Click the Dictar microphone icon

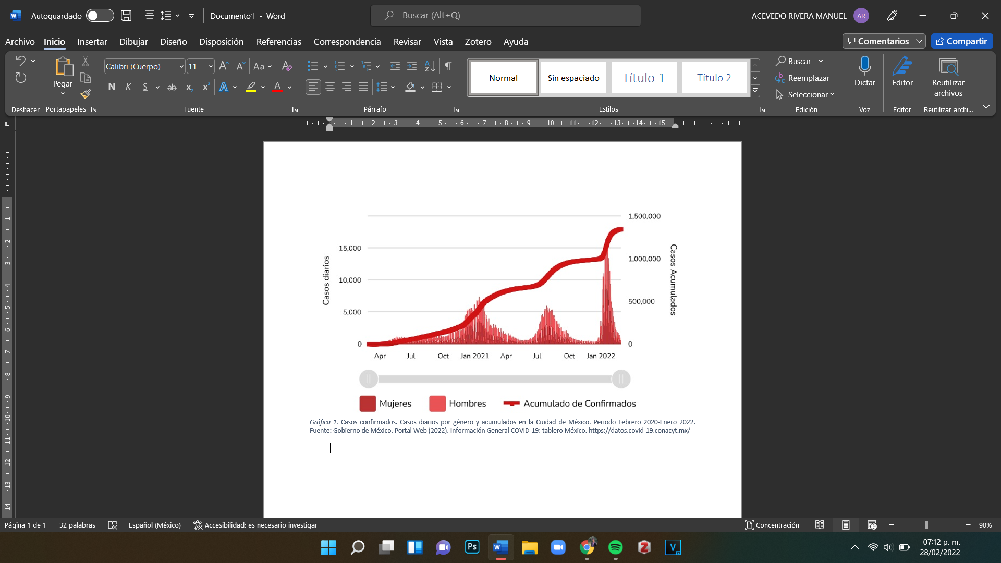click(865, 66)
